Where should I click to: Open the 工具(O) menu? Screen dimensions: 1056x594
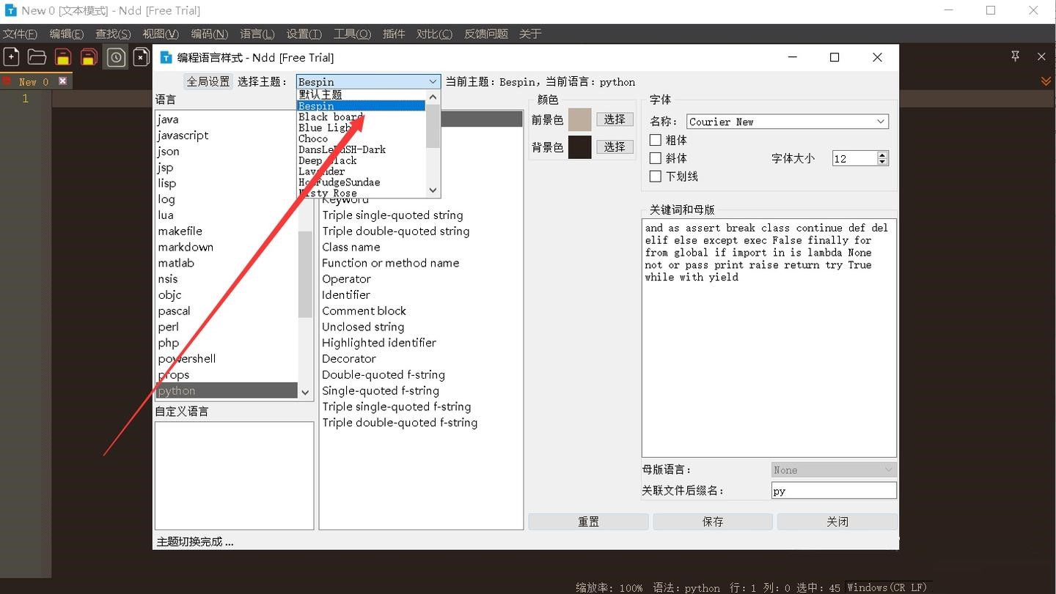(x=352, y=34)
